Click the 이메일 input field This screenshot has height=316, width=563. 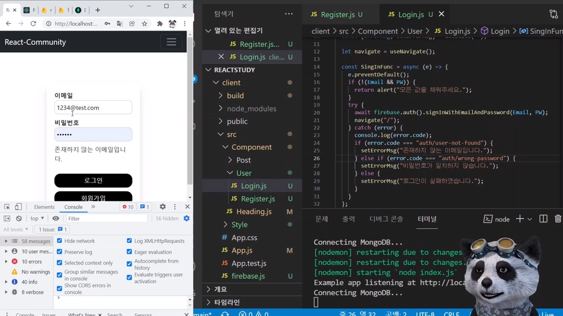[x=93, y=108]
